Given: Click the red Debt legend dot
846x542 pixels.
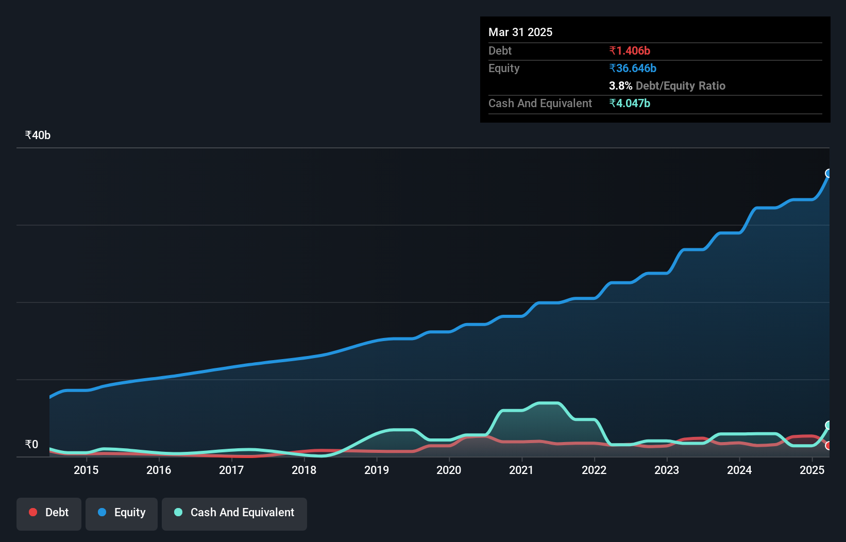Looking at the screenshot, I should pyautogui.click(x=33, y=512).
